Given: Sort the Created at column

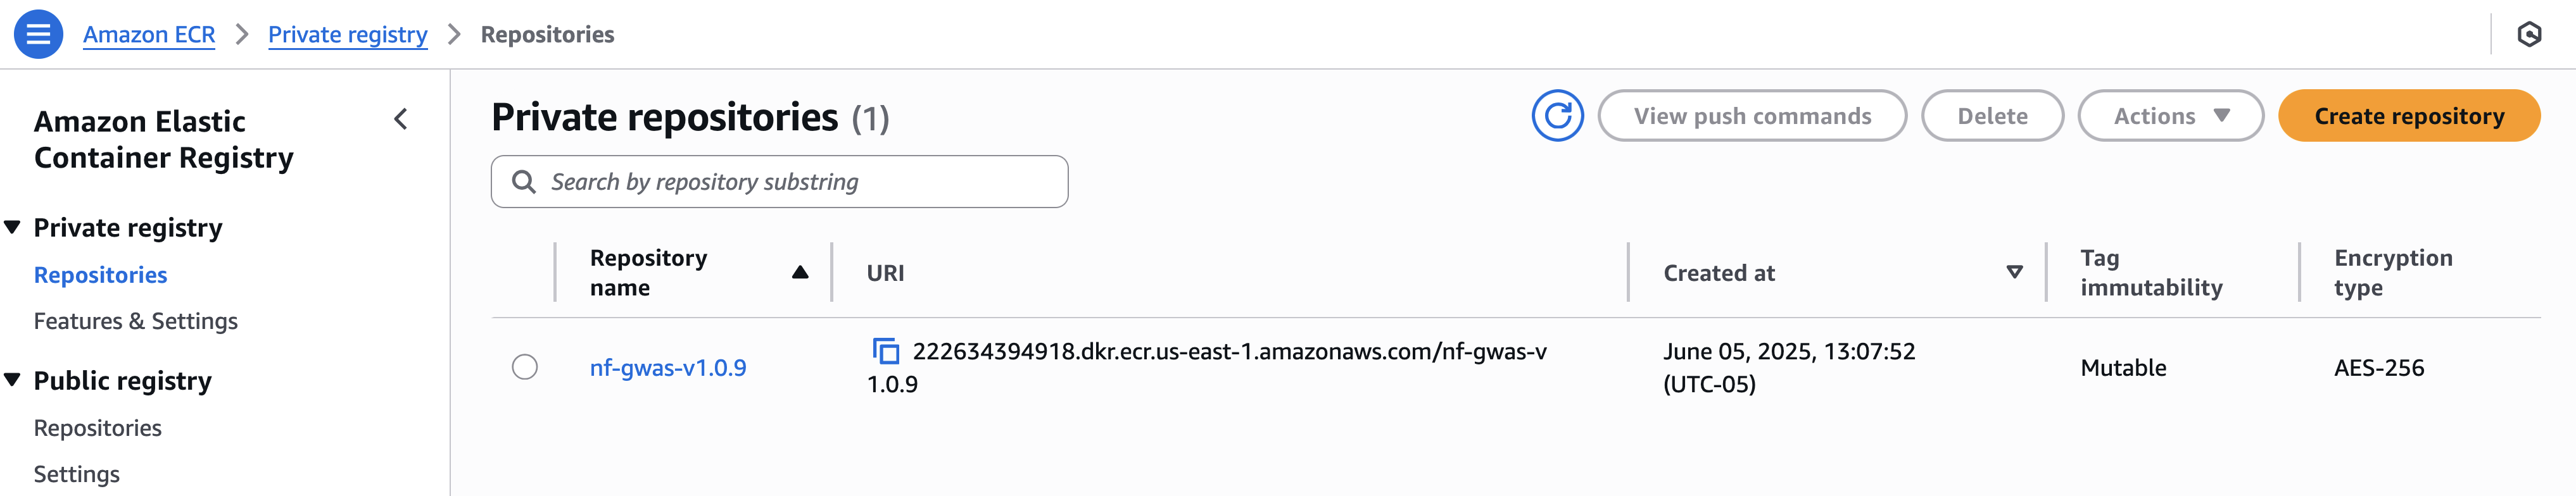Looking at the screenshot, I should [x=2014, y=272].
